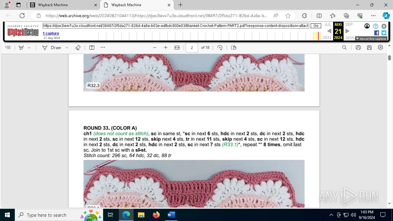Click the Wayback Machine URL input field
The image size is (393, 221).
pos(176,26)
